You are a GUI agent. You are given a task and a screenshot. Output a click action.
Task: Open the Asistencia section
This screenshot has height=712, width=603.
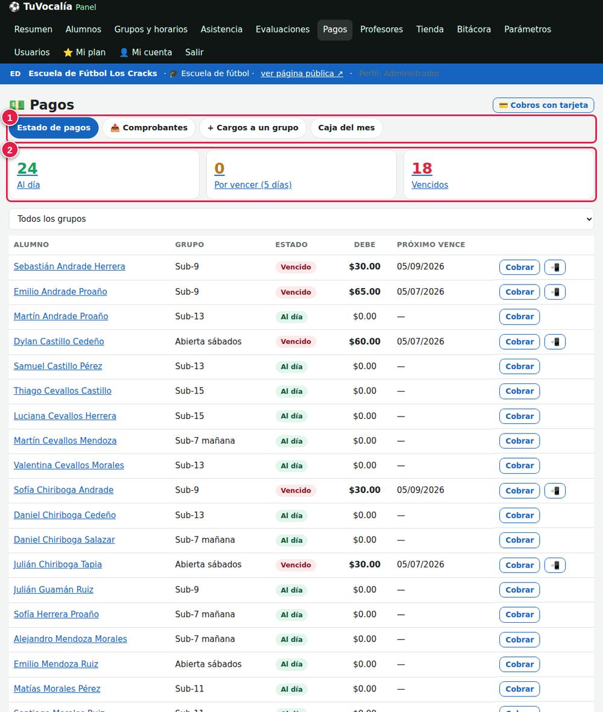(221, 30)
